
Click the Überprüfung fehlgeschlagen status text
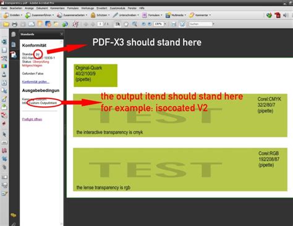pyautogui.click(x=35, y=64)
